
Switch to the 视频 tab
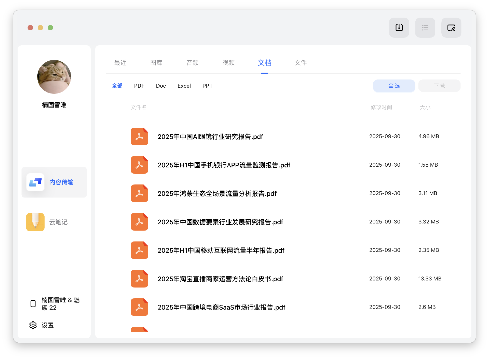pos(228,63)
